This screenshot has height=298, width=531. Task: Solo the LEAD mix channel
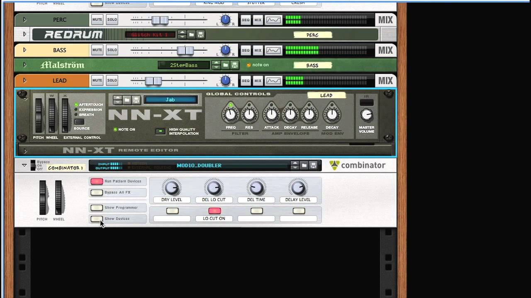[x=112, y=80]
